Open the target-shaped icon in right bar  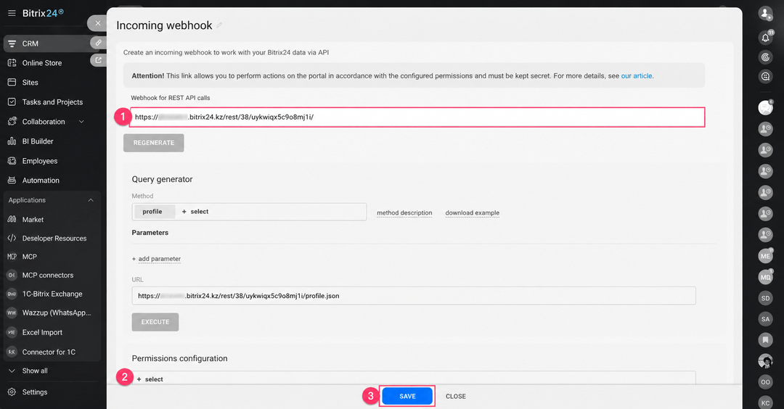(765, 57)
